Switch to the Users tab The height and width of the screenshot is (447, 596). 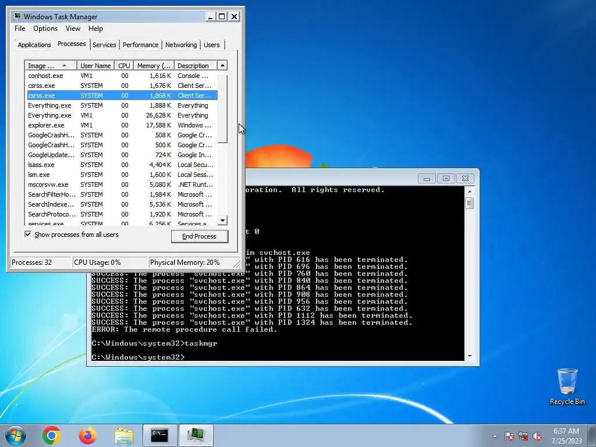[212, 45]
